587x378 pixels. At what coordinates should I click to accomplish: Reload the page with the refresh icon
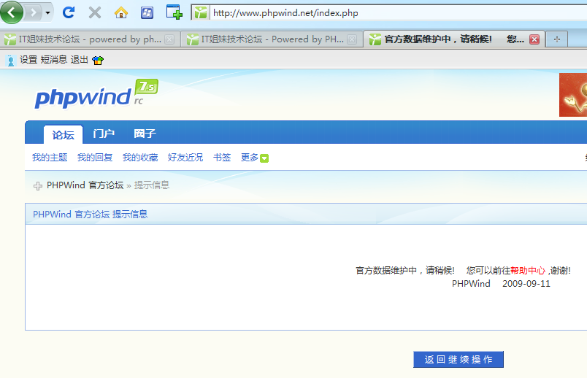tap(69, 12)
